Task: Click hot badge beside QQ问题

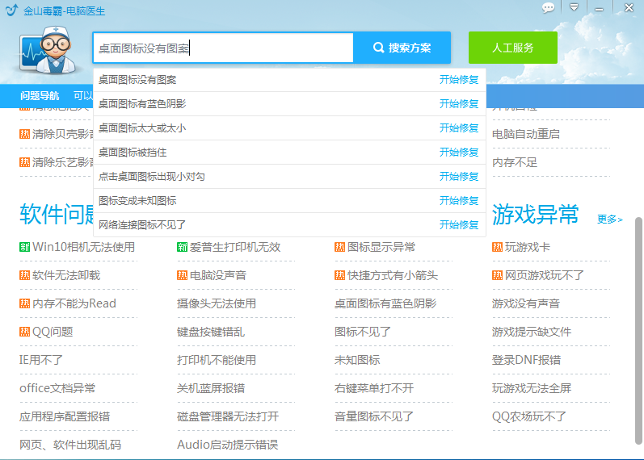Action: click(x=24, y=332)
